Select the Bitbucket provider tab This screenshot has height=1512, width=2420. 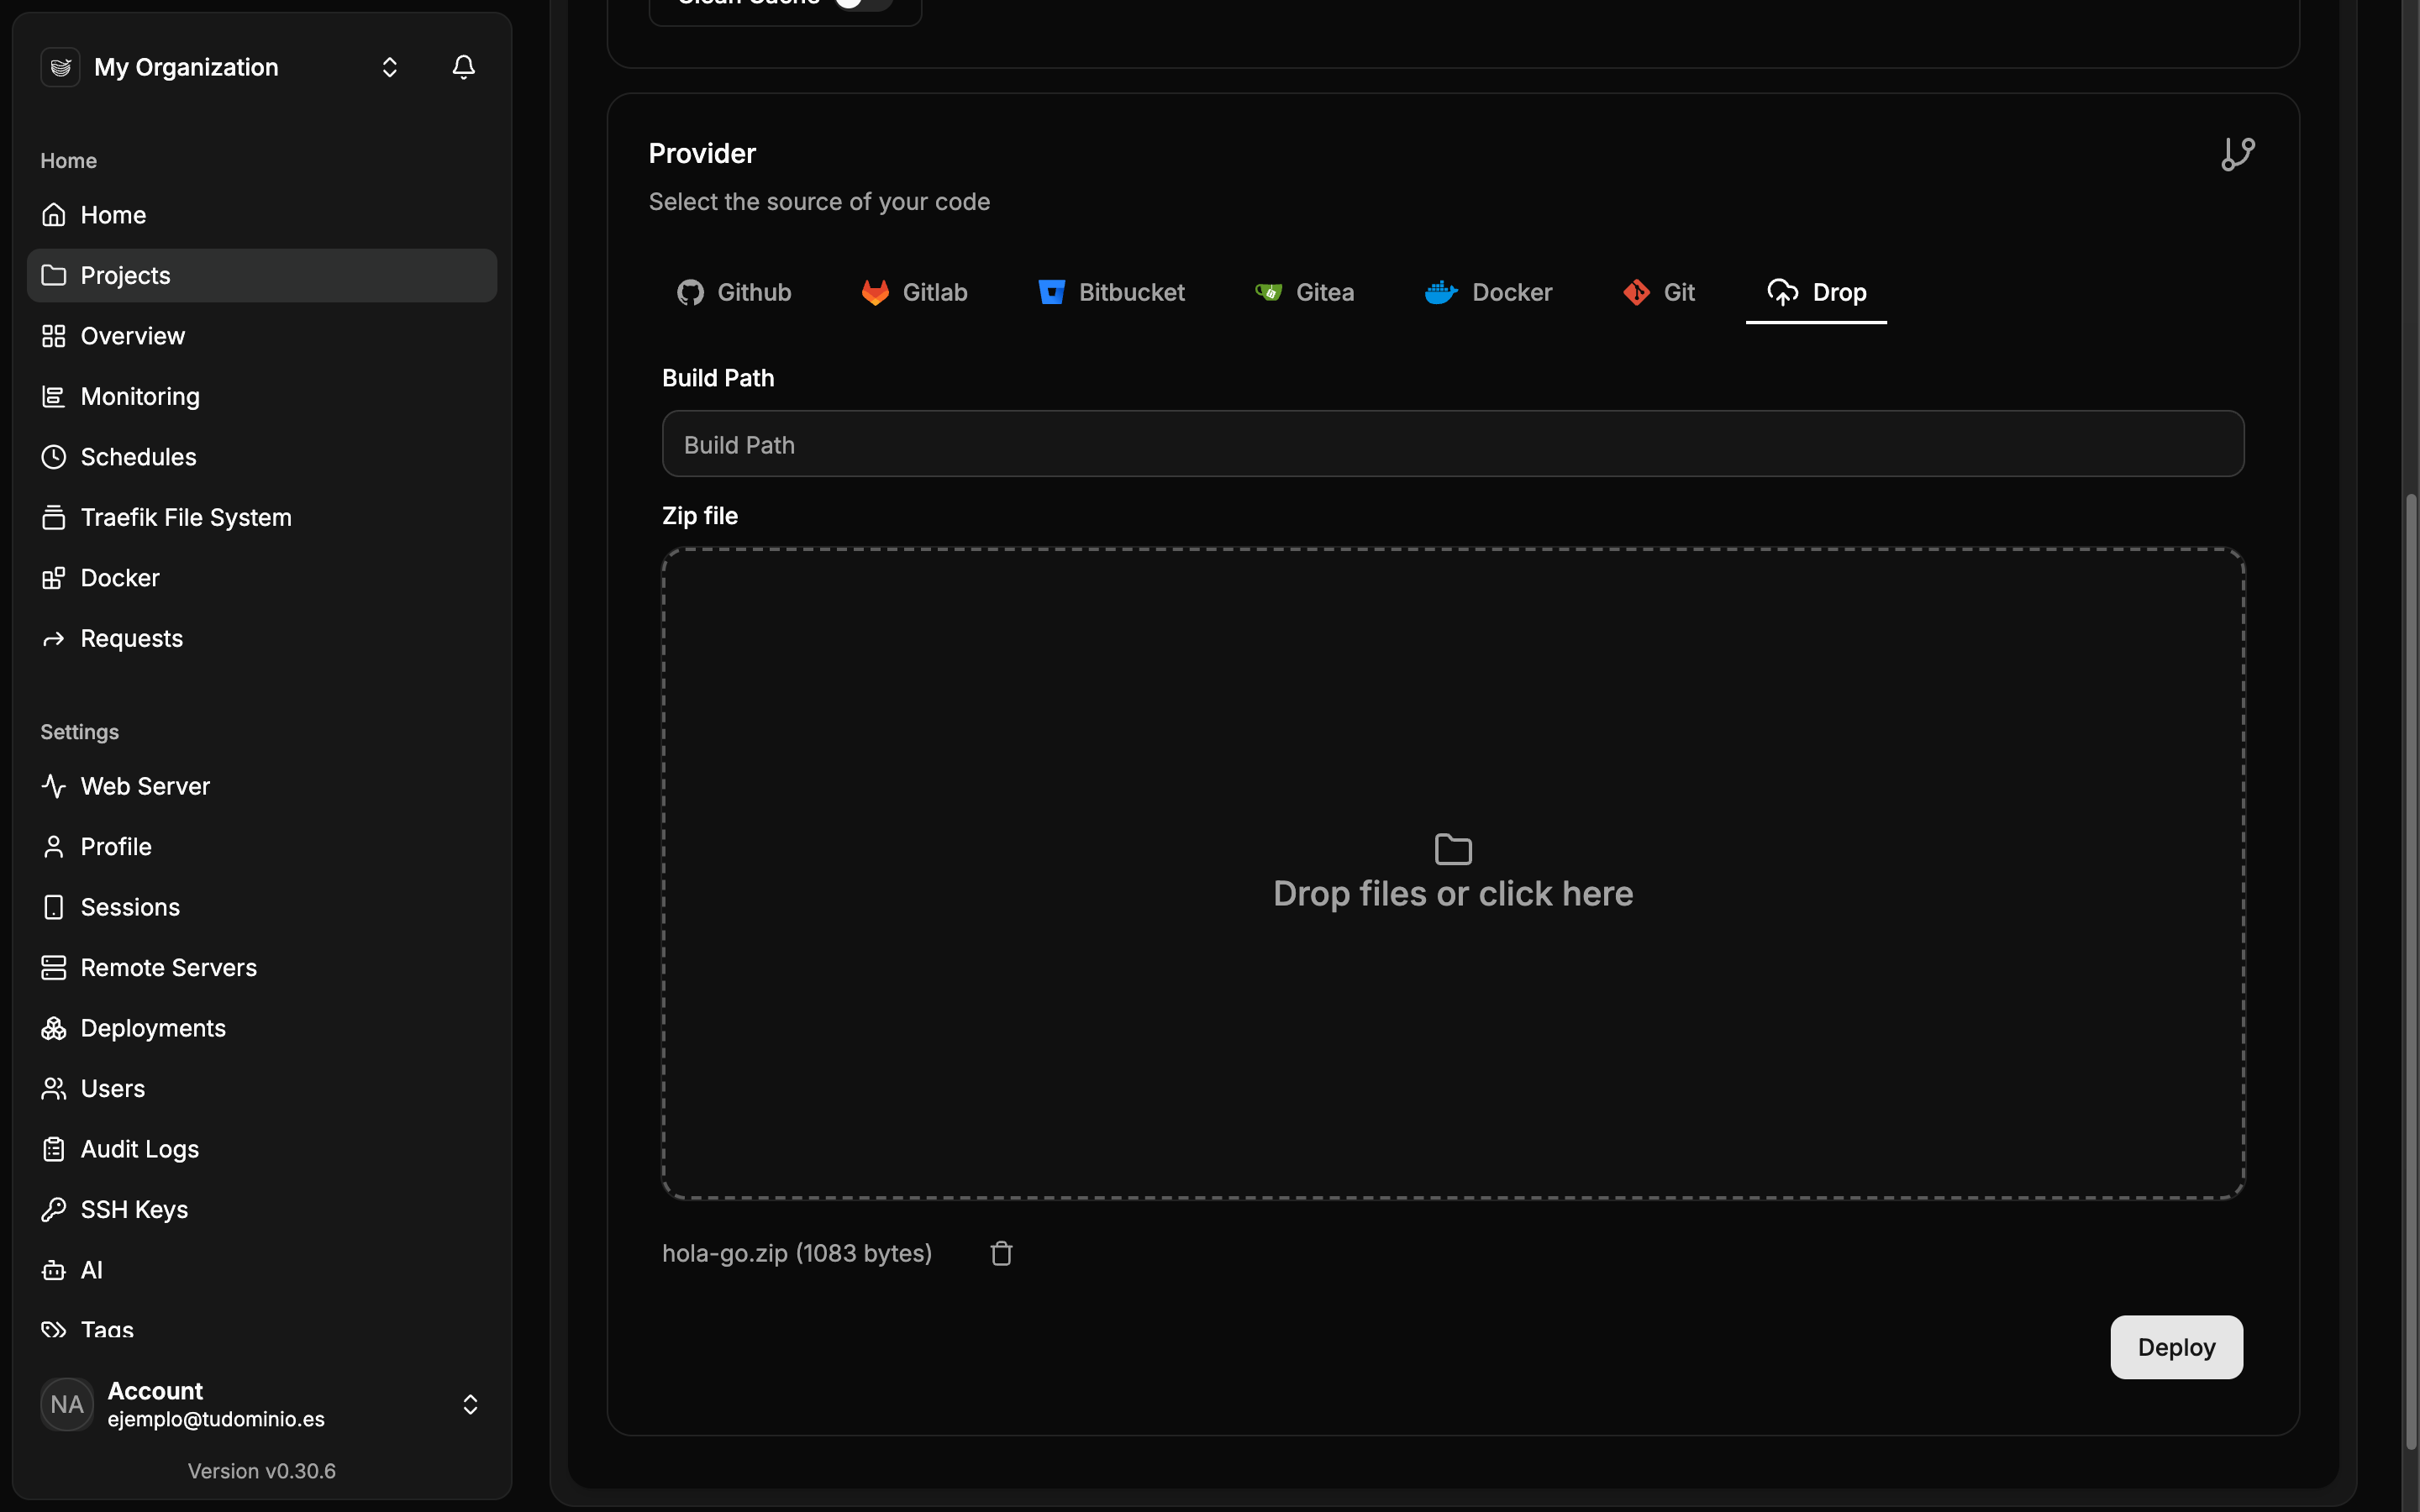coord(1111,292)
